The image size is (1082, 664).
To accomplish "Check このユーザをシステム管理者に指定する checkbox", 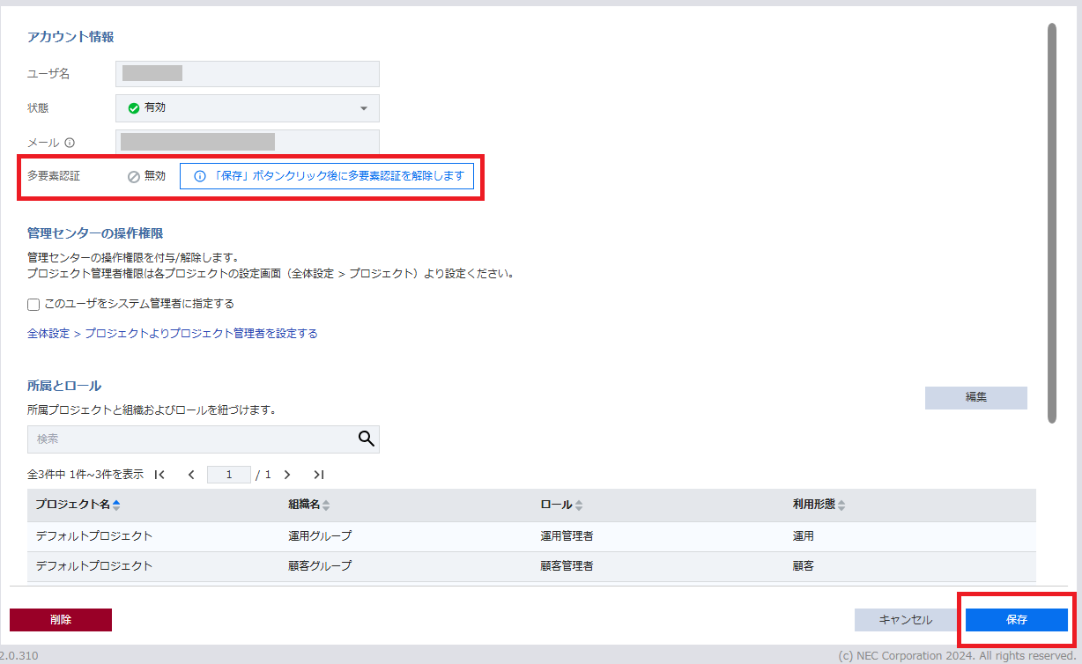I will (33, 305).
